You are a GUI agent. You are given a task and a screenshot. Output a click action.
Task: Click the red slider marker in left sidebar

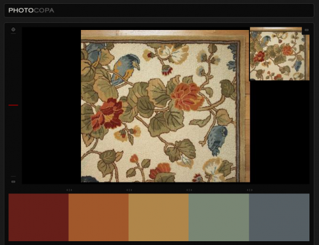(13, 105)
